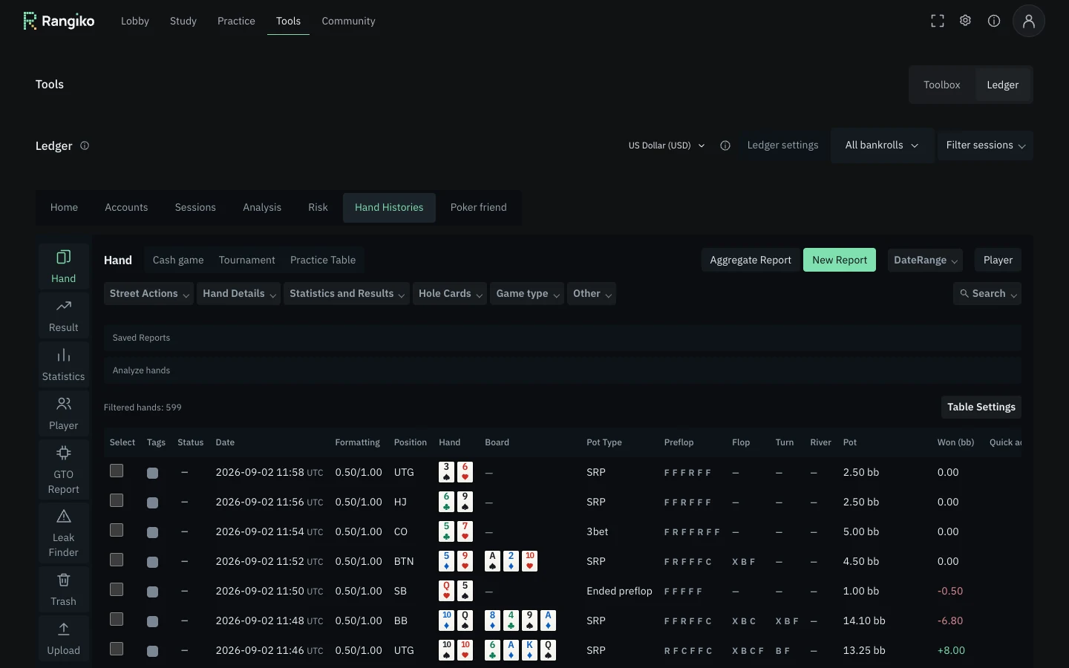Image resolution: width=1069 pixels, height=668 pixels.
Task: Switch to the Toolbox view
Action: (x=942, y=85)
